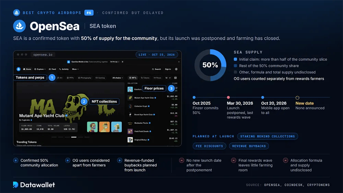Click the minus icon beside No new launch date
343x193 pixels.
pos(181,160)
